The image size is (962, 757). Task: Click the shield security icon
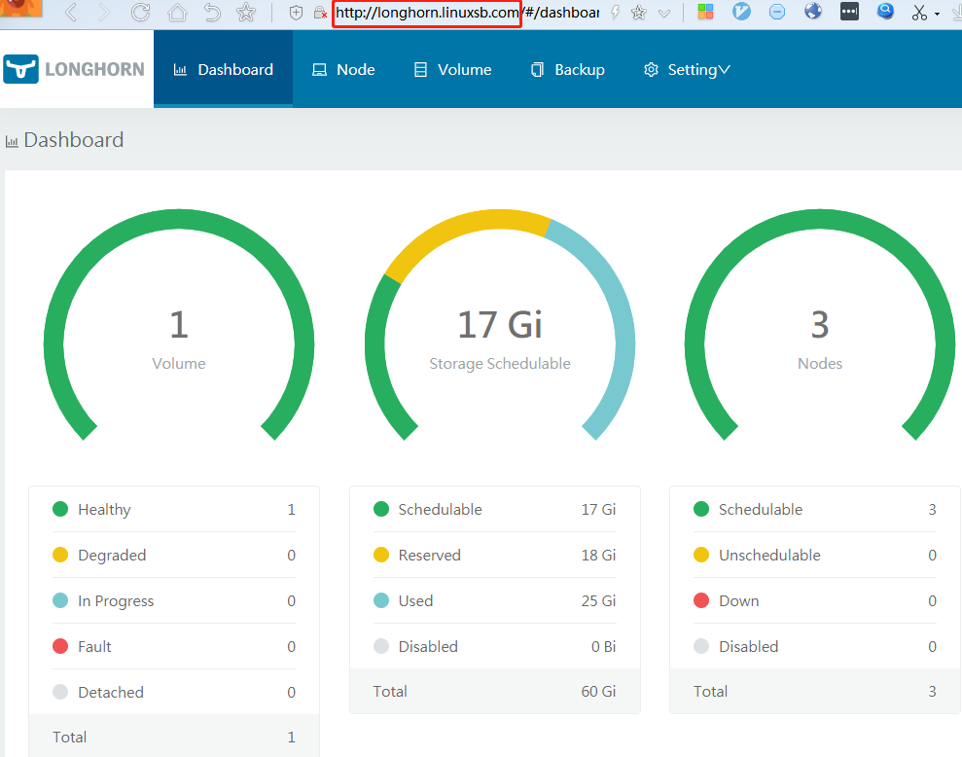pyautogui.click(x=297, y=13)
